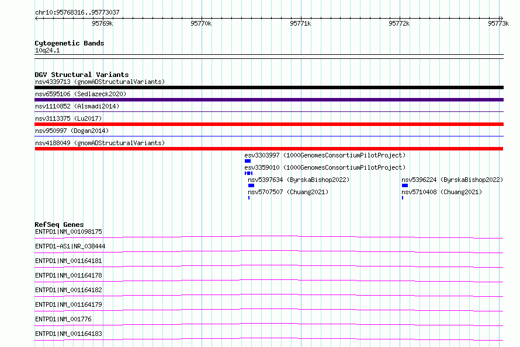The width and height of the screenshot is (520, 347).
Task: Open transcript ENTPD1|NM_001164181
Action: (68, 261)
